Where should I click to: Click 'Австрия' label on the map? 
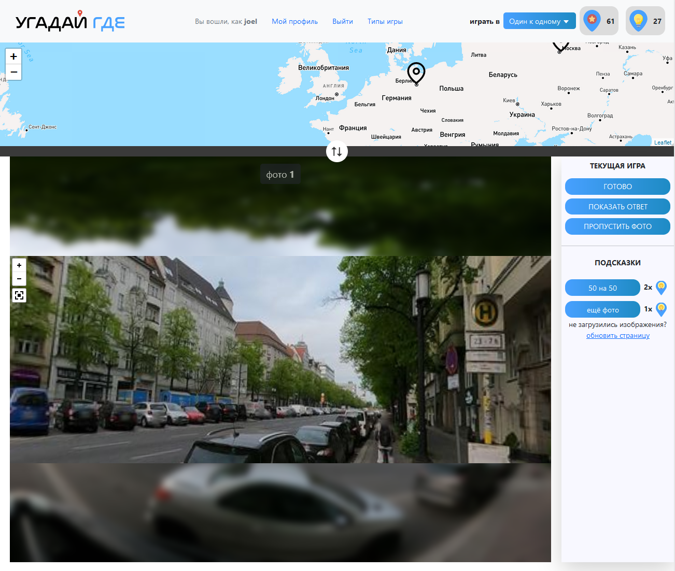[422, 130]
